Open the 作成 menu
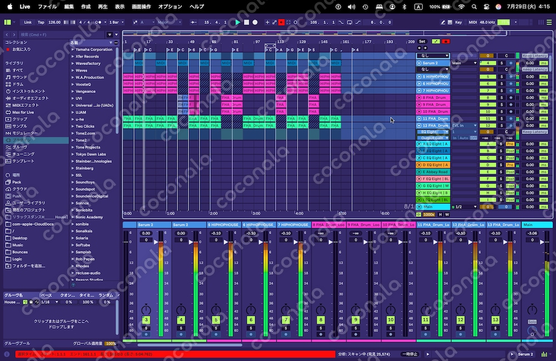 coord(86,6)
